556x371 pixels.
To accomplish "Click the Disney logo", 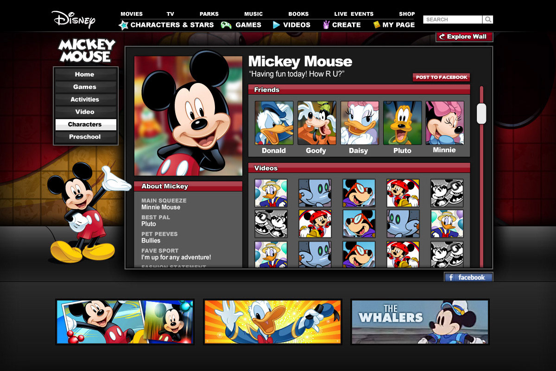I will 74,19.
